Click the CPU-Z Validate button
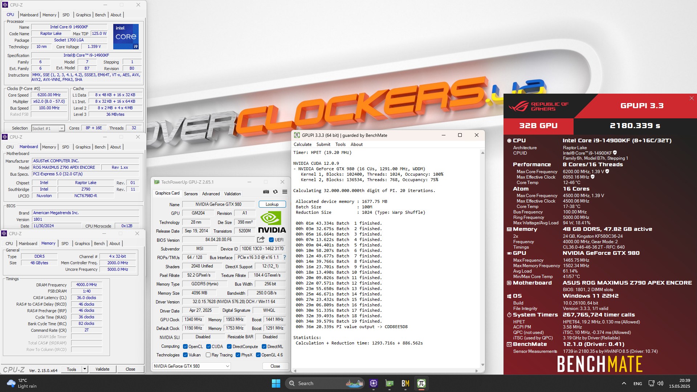697x392 pixels. point(102,369)
